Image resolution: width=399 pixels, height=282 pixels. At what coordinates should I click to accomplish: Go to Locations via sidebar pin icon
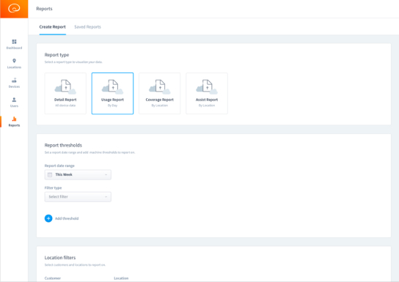tap(14, 61)
